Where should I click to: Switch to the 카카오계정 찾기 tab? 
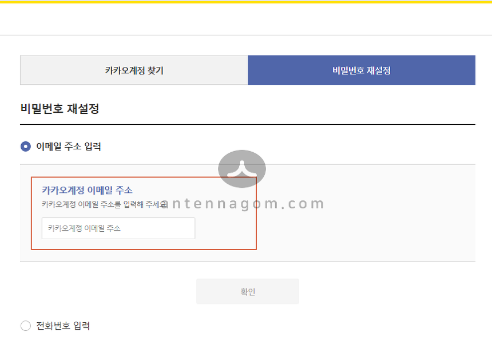(x=134, y=70)
